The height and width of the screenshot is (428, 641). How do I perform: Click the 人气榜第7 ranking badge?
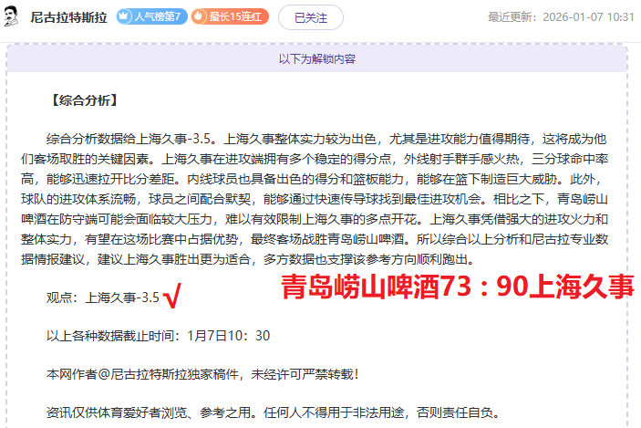click(x=151, y=16)
